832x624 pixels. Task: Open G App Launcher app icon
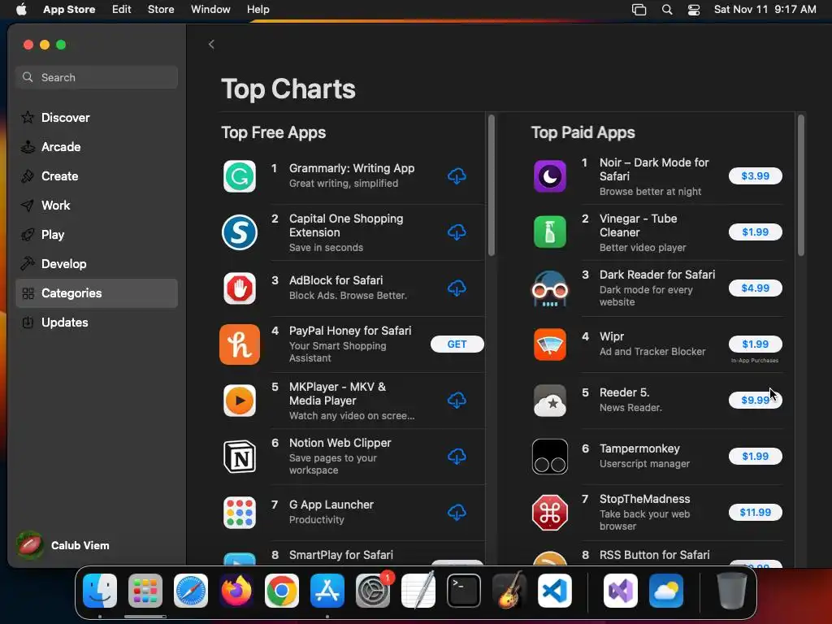(240, 513)
